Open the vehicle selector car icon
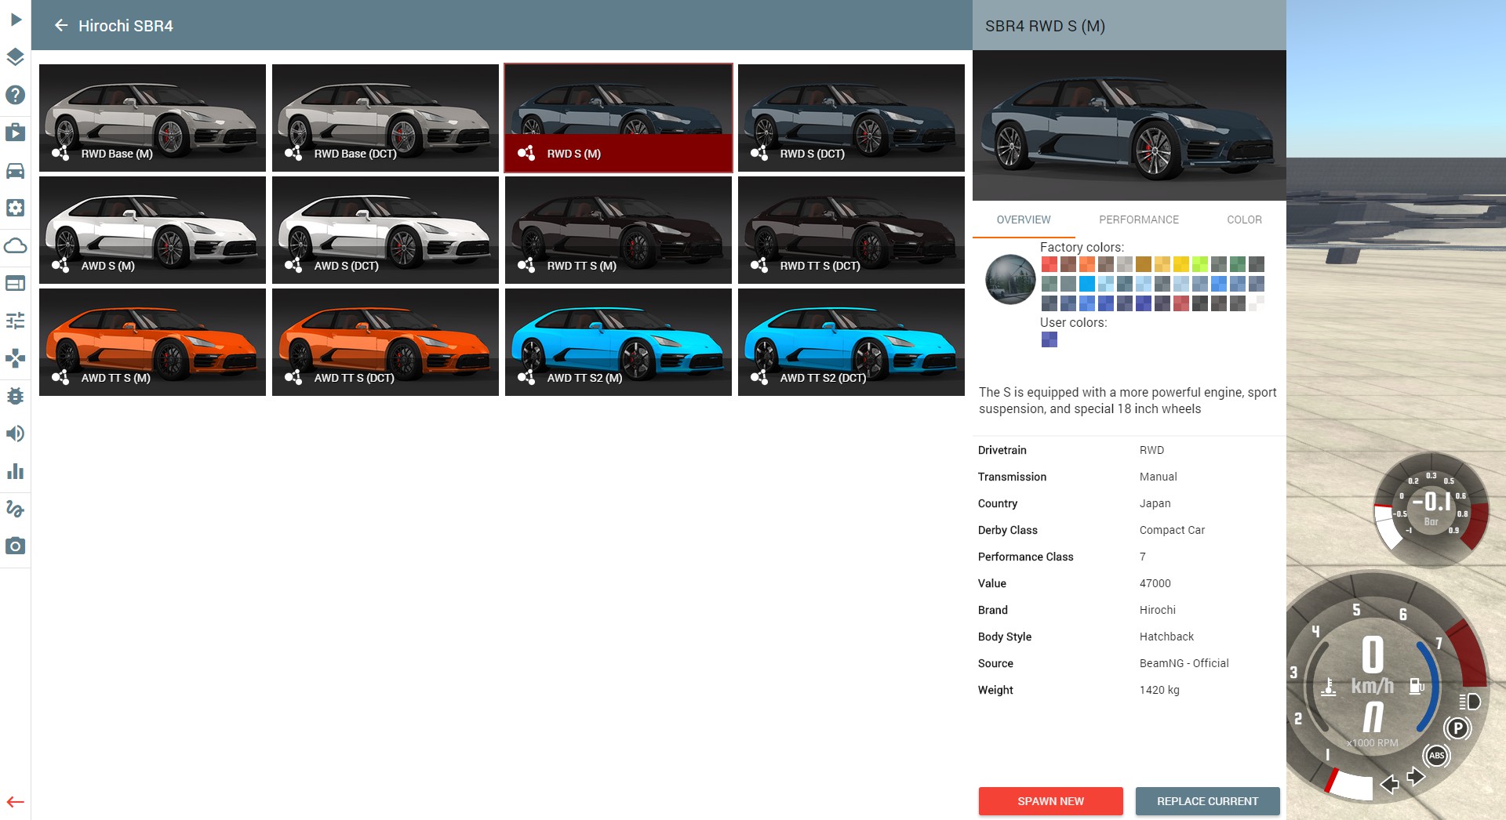 pos(16,170)
